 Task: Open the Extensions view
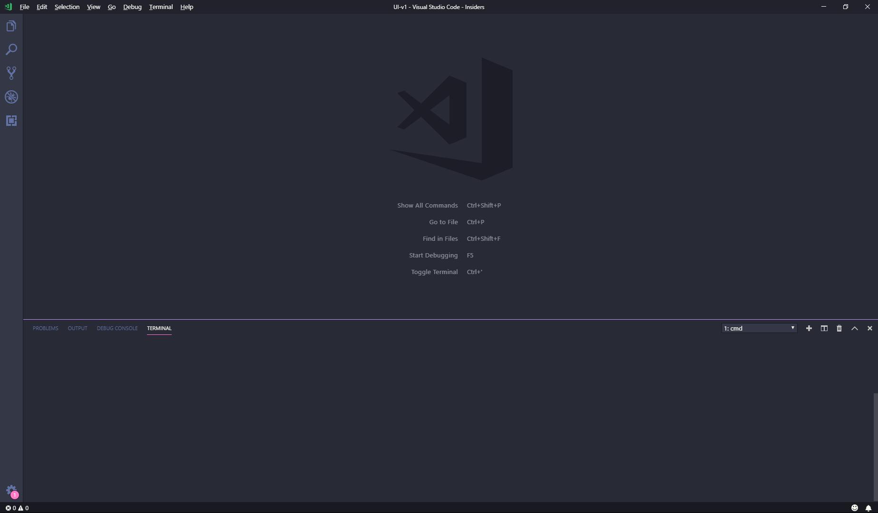tap(11, 121)
